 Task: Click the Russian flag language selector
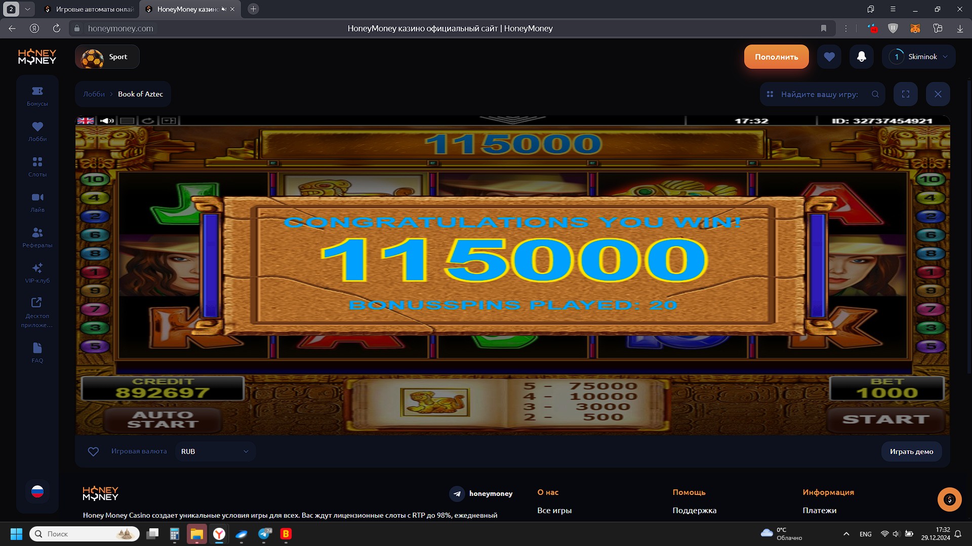pos(37,491)
